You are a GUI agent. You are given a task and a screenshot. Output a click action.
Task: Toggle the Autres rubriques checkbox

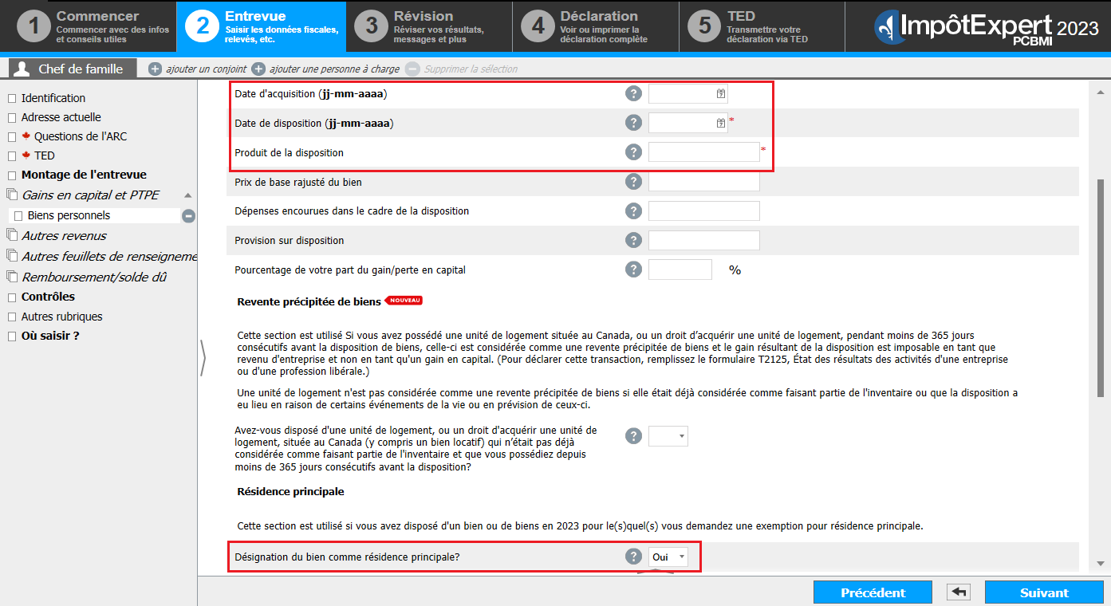click(11, 317)
